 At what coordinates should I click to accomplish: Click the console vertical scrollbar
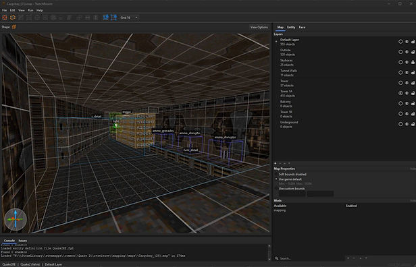(x=269, y=252)
